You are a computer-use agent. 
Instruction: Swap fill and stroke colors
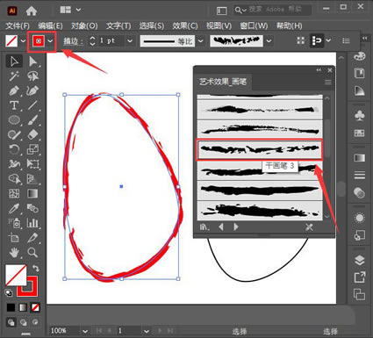click(36, 268)
